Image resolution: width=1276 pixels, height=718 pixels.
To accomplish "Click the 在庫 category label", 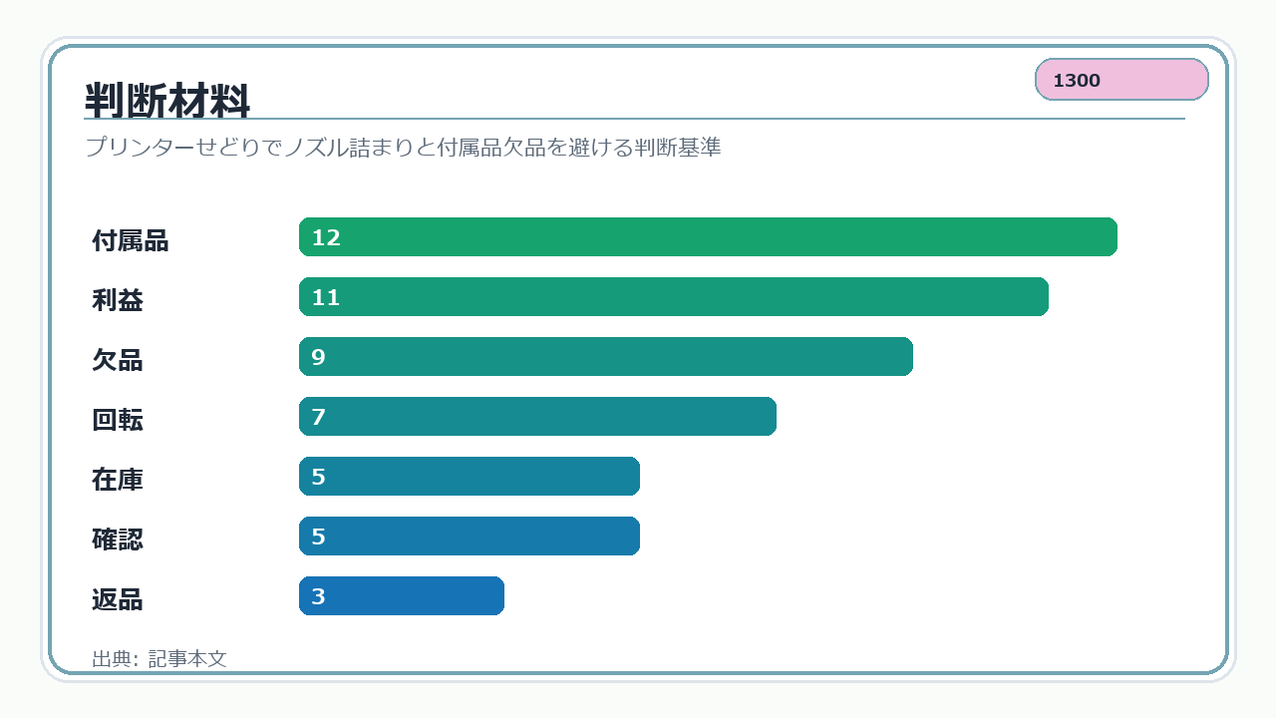I will [x=118, y=480].
